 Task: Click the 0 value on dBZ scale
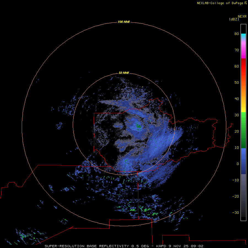[x=238, y=164]
